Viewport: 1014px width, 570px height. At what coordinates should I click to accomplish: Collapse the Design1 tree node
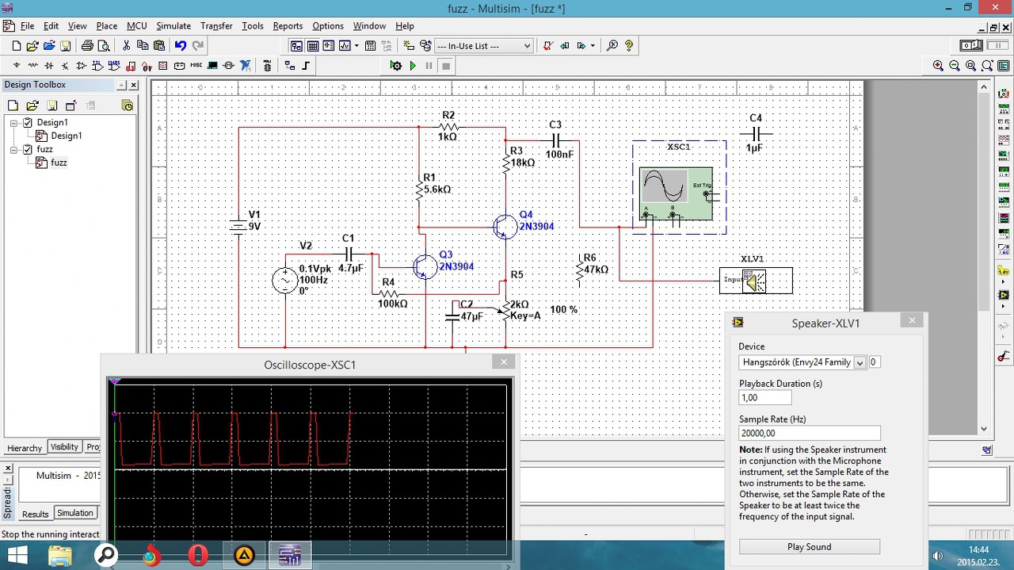14,123
